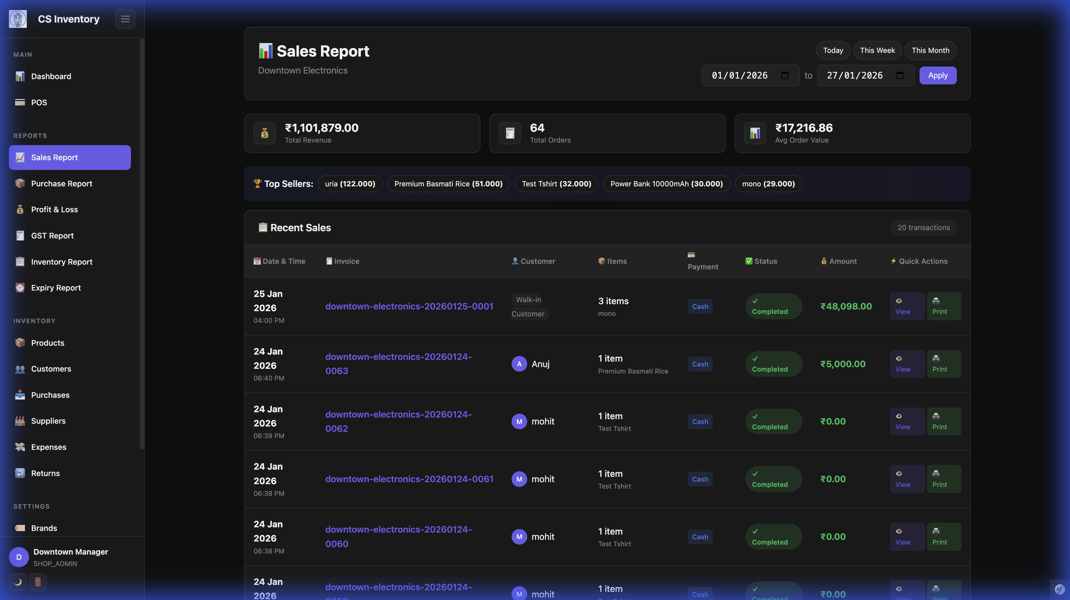Click the Expiry Report alarm clock icon
This screenshot has height=600, width=1070.
20,288
